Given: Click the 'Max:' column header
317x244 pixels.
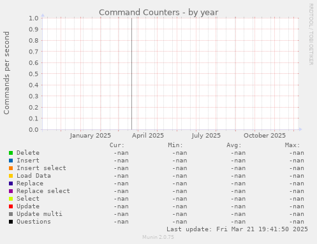Looking at the screenshot, I should pos(292,145).
